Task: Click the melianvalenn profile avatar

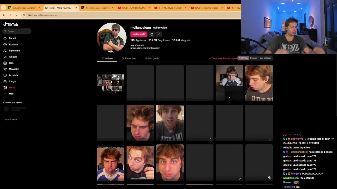Action: pos(112,38)
